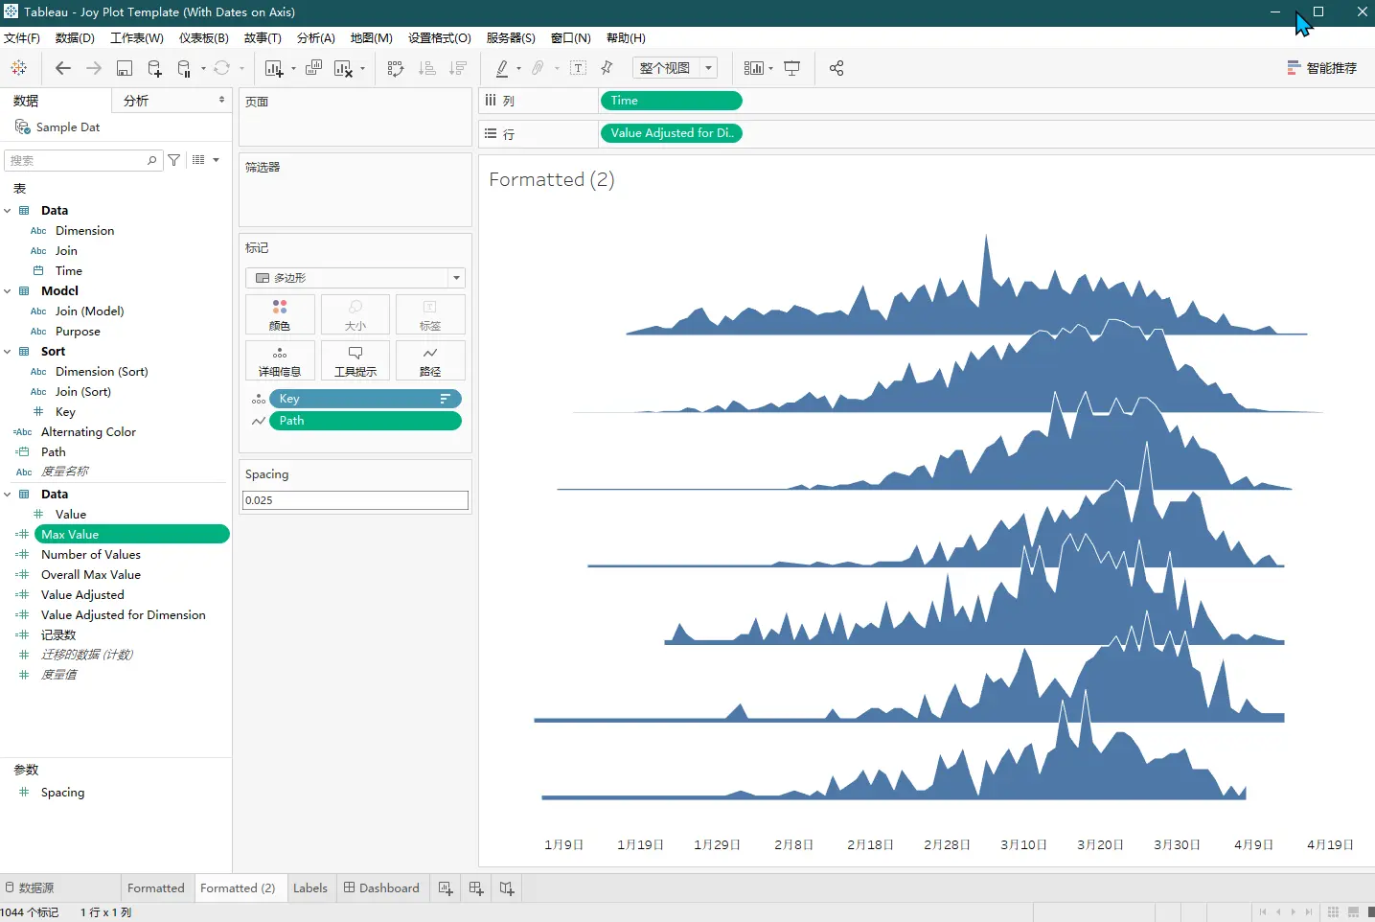
Task: Click new worksheet icon in bottom tabs
Action: (x=446, y=888)
